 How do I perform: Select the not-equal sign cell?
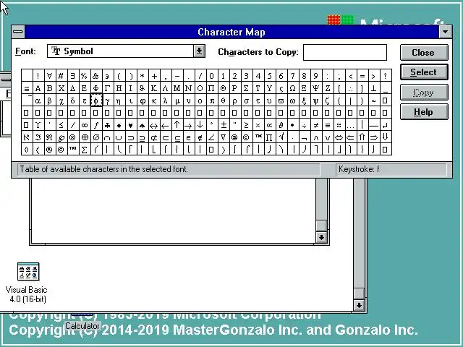pos(315,125)
